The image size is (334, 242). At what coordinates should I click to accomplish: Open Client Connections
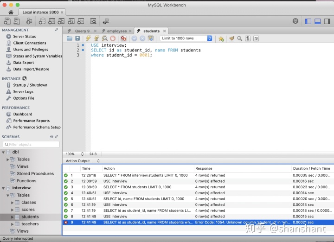point(29,43)
